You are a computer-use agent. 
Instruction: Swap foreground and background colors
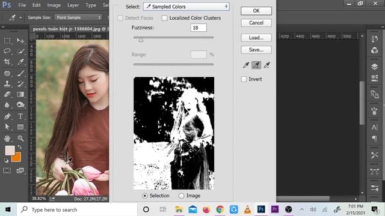19,147
